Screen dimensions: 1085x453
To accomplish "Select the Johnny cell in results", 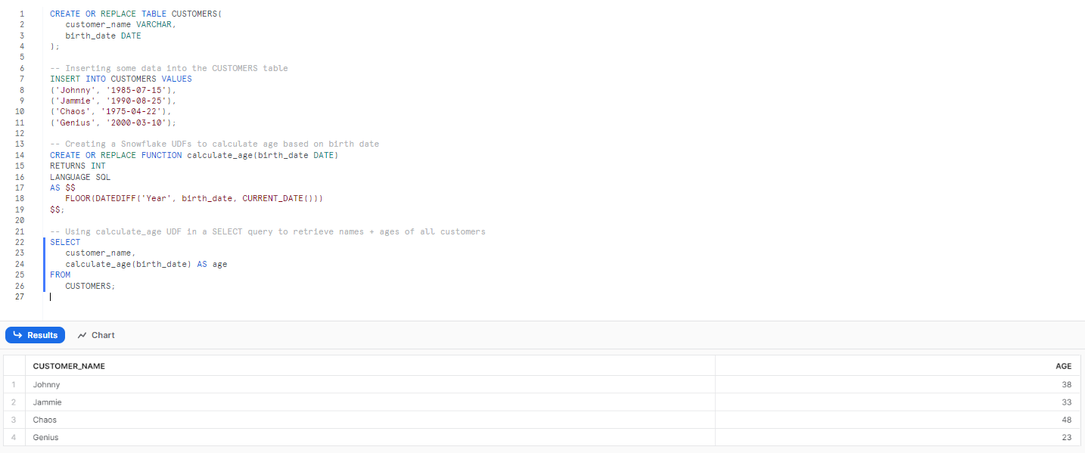I will click(46, 385).
